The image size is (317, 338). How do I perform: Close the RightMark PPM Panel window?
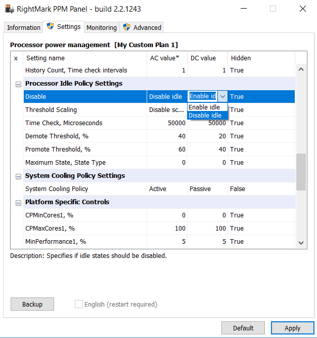[x=302, y=9]
